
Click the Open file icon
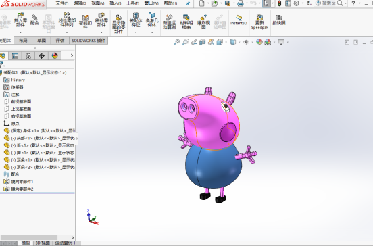coord(214,3)
